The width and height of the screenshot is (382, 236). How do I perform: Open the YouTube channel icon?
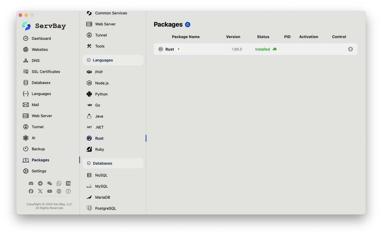coord(50,191)
